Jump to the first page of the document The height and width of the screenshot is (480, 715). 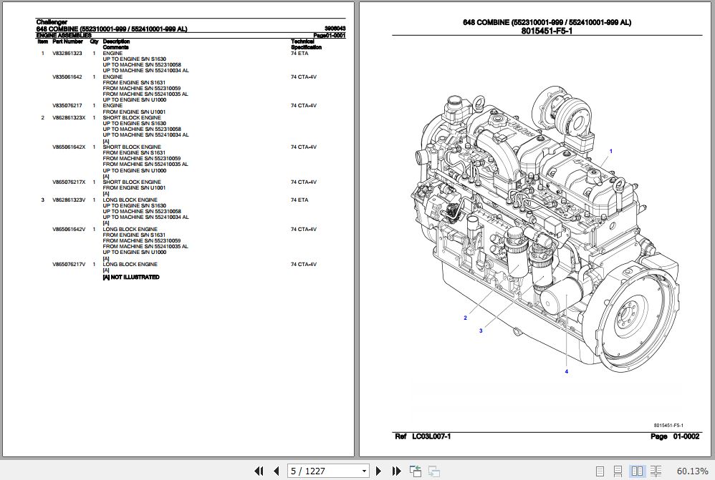(259, 471)
